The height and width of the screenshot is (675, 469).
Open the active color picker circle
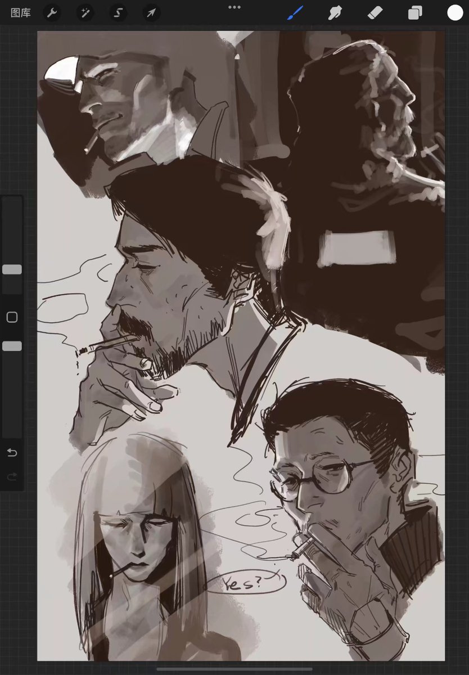click(x=455, y=12)
